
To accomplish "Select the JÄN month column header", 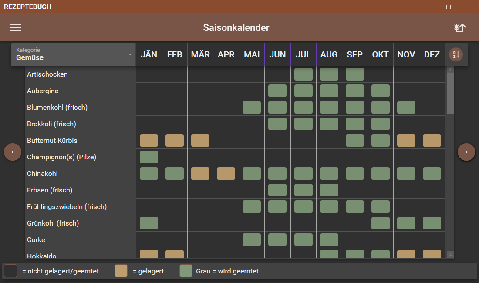I will [x=149, y=55].
